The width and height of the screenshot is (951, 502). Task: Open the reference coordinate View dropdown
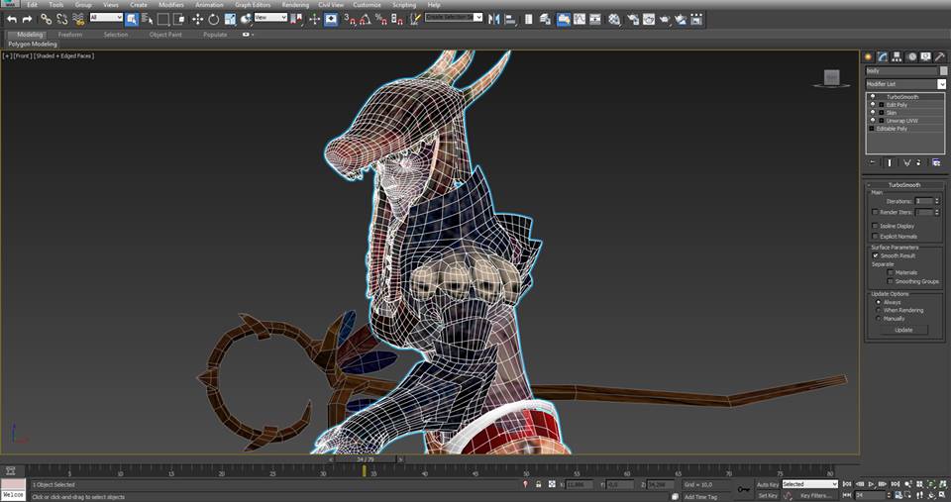[x=270, y=18]
